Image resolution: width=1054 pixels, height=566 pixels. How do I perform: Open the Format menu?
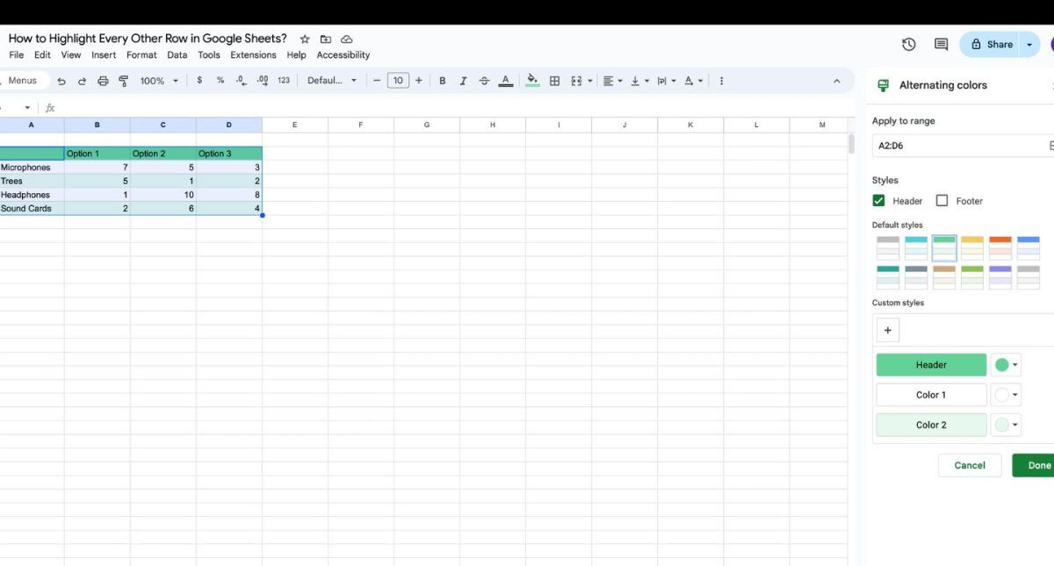[x=141, y=54]
